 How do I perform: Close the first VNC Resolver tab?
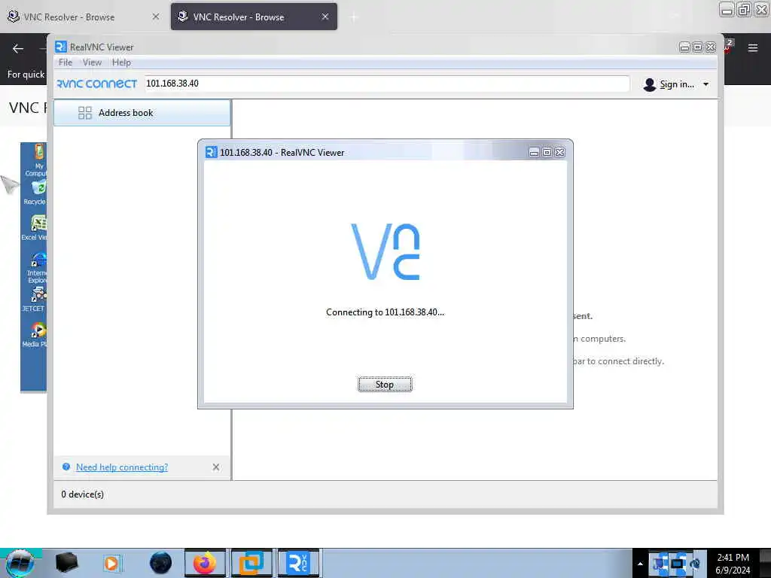tap(155, 17)
